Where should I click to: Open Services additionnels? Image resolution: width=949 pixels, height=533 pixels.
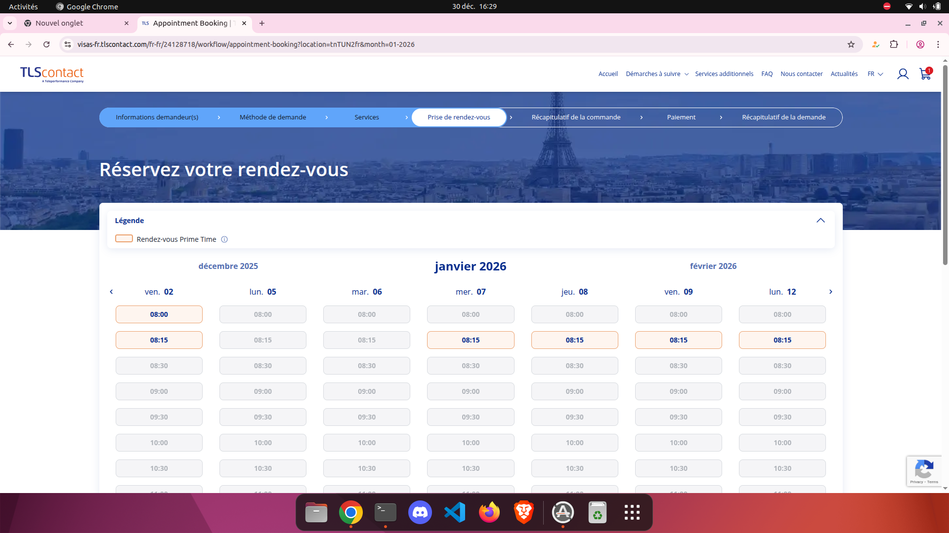724,74
